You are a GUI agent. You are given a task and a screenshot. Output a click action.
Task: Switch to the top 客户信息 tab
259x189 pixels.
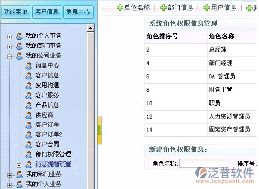(x=47, y=12)
